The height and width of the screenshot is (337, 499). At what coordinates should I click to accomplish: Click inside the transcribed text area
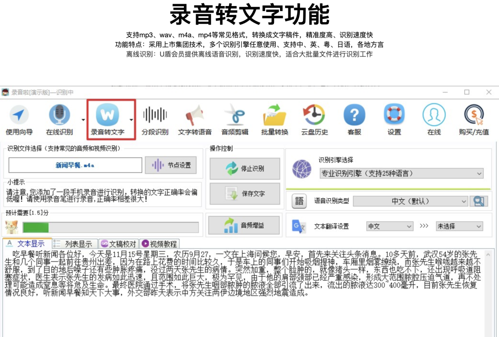coord(243,293)
